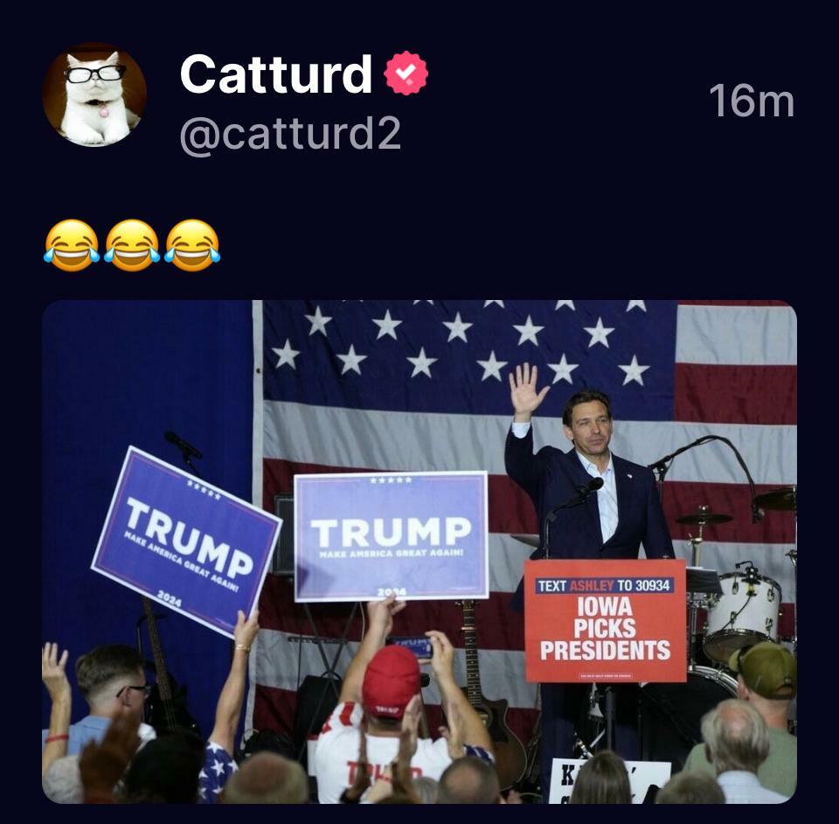Click the pink verified badge
The width and height of the screenshot is (839, 824).
coord(406,73)
